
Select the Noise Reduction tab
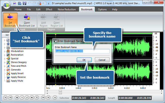pos(67,9)
